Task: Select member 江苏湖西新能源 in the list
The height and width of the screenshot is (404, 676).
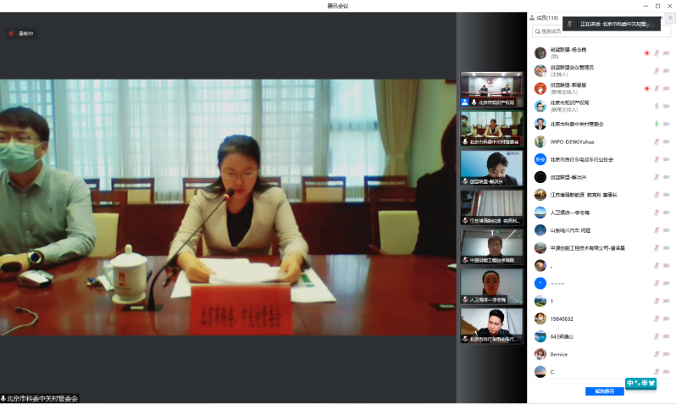Action: click(585, 195)
